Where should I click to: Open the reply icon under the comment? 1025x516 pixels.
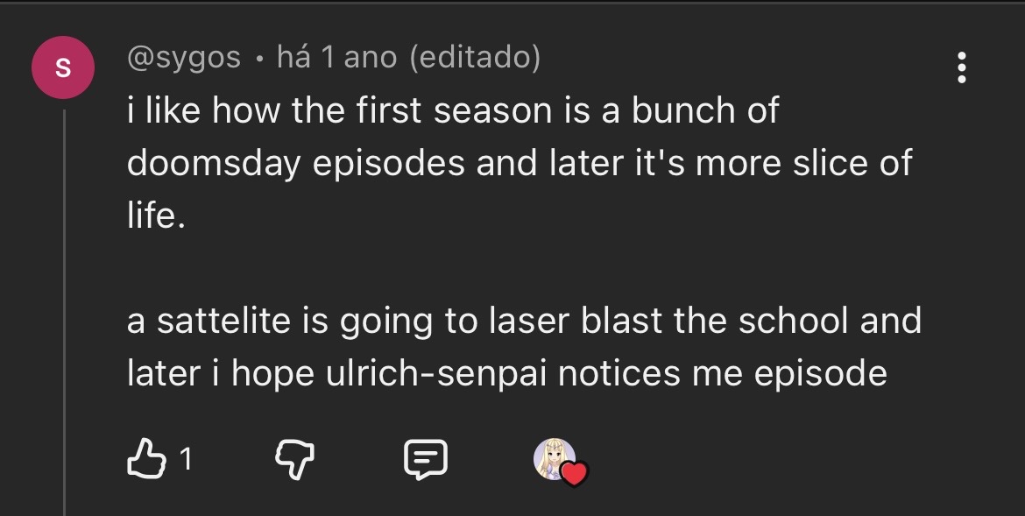[425, 458]
